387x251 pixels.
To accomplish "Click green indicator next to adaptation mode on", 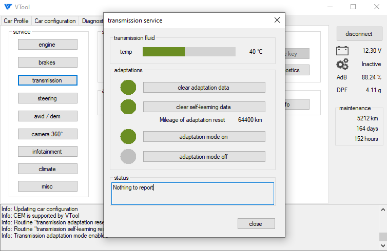I will [128, 137].
